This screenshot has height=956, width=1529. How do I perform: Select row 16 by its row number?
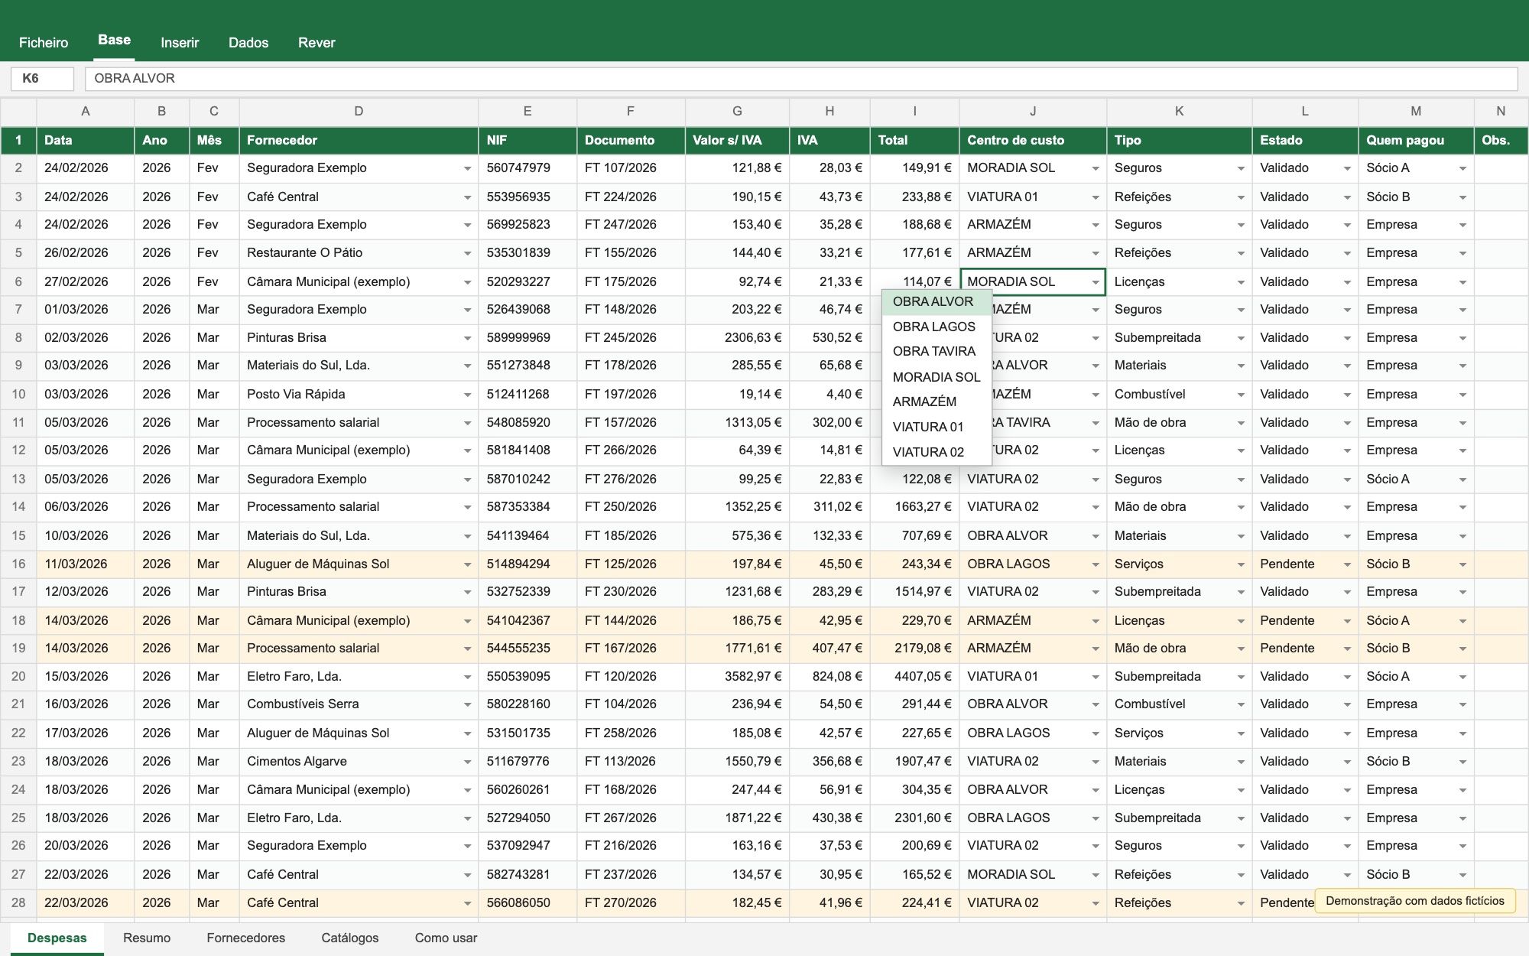(x=18, y=564)
